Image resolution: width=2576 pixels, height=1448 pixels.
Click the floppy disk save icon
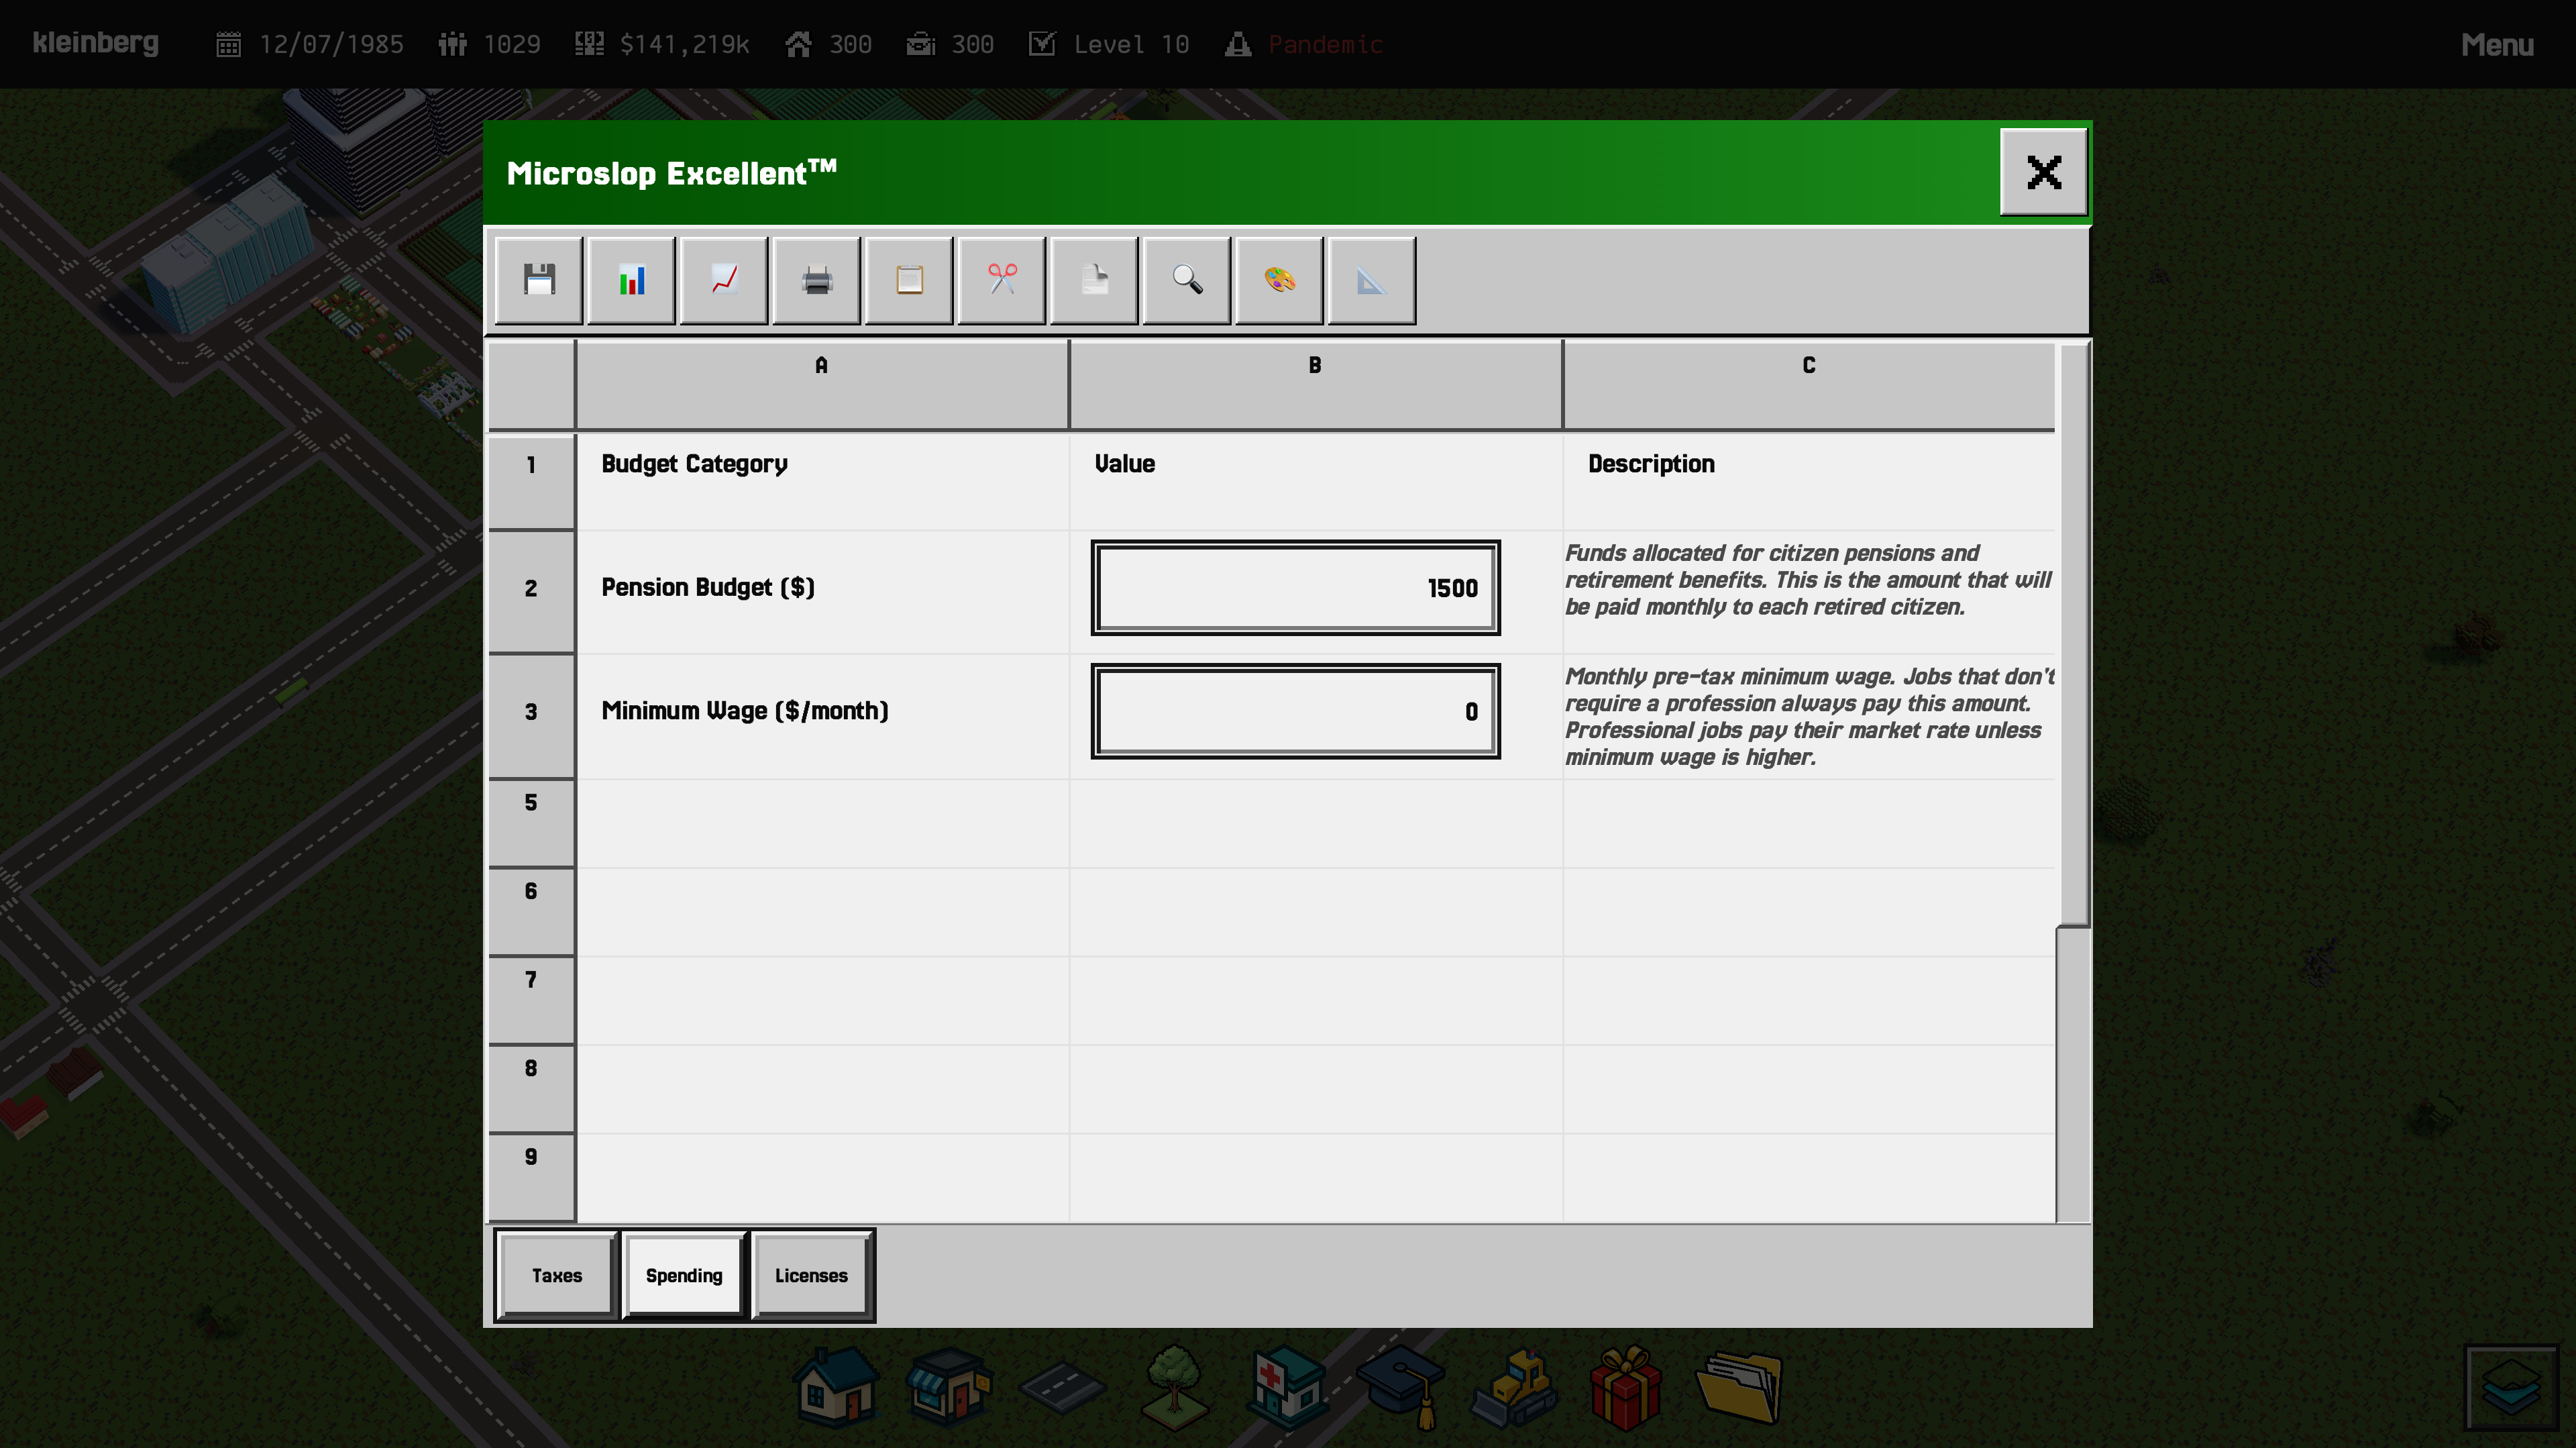pos(539,280)
